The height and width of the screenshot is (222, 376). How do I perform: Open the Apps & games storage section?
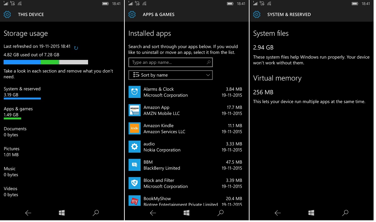point(18,112)
